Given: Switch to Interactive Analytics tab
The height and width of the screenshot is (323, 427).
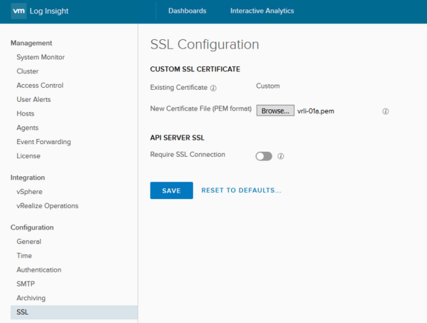Looking at the screenshot, I should pos(262,11).
